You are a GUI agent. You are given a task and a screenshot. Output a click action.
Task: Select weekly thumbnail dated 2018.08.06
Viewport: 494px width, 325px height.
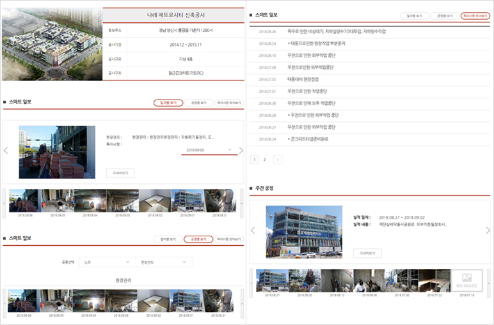[370, 281]
